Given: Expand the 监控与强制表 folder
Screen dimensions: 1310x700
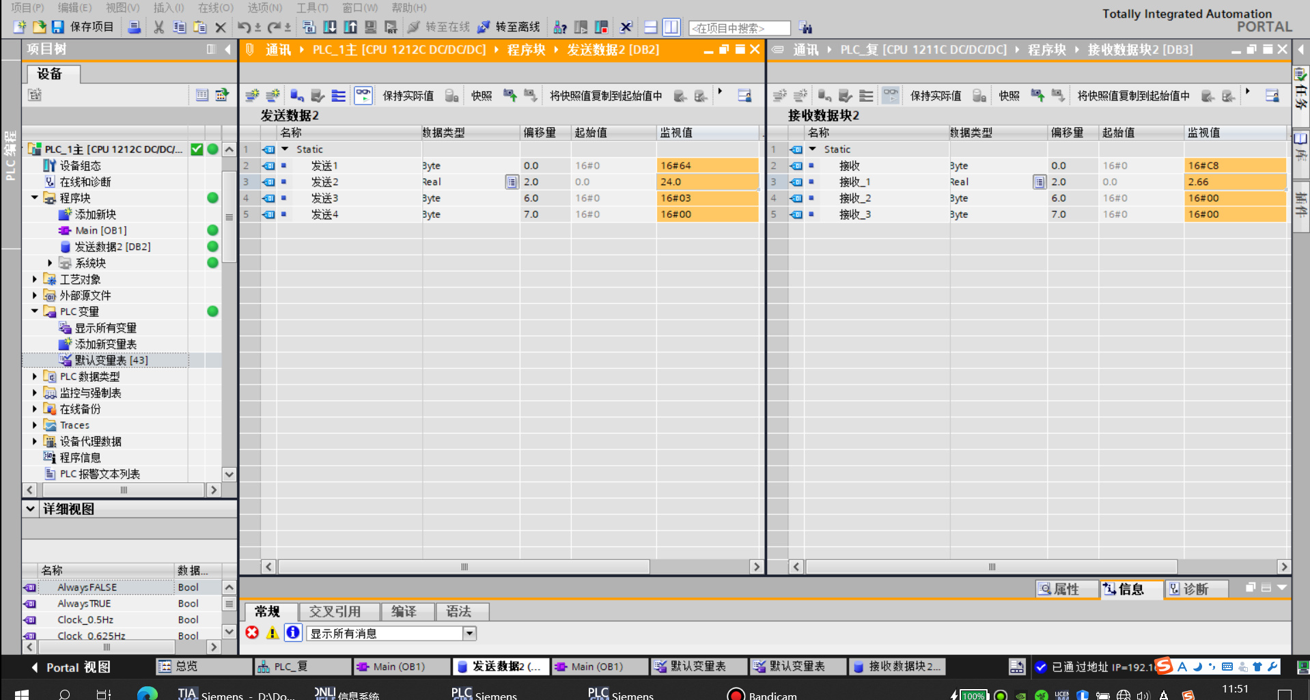Looking at the screenshot, I should coord(35,393).
